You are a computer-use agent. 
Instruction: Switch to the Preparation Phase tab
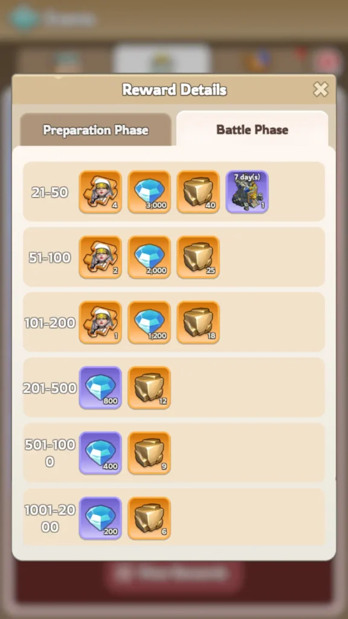96,130
